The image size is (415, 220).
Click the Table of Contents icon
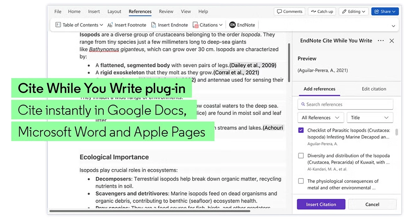click(58, 25)
